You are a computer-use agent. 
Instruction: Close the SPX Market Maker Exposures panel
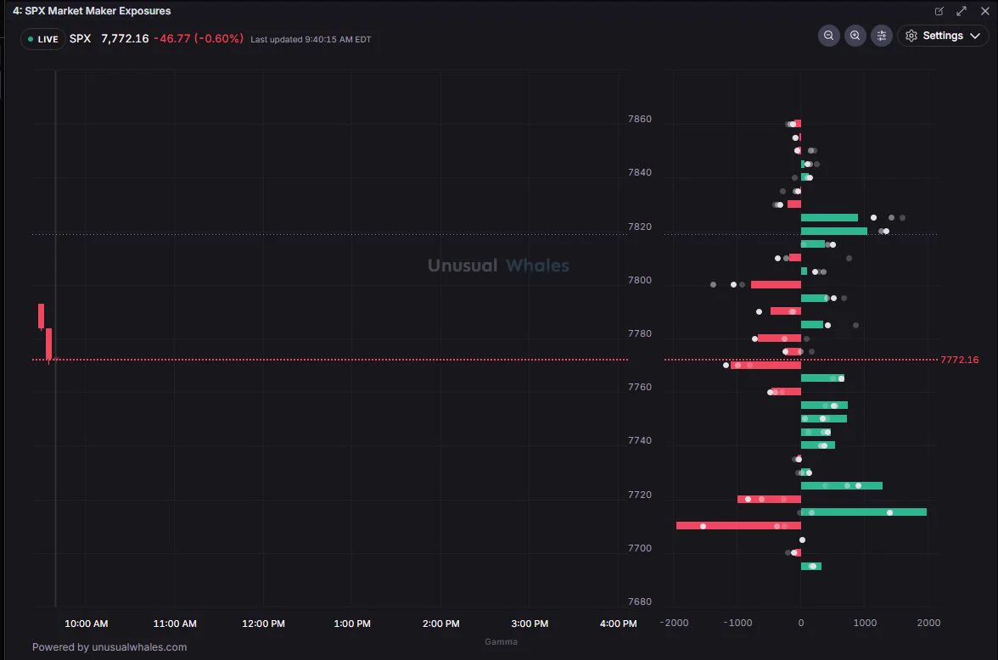coord(985,11)
